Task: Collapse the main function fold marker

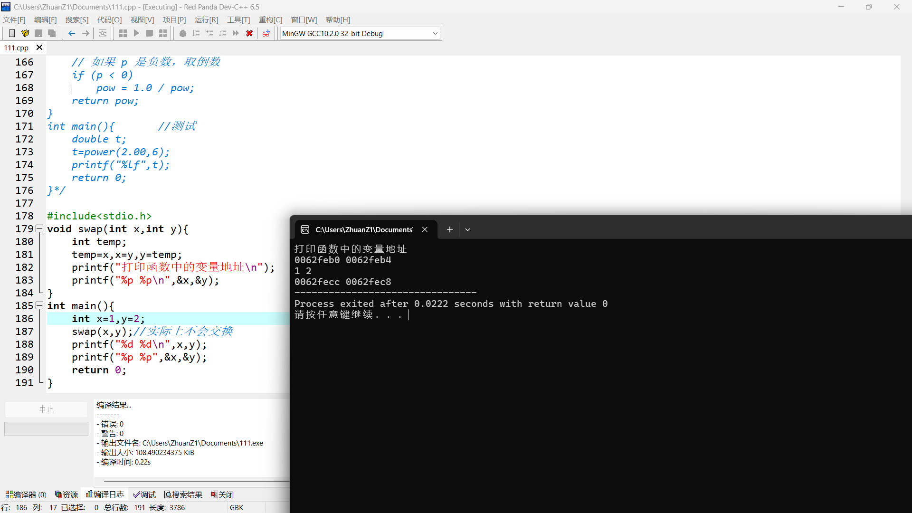Action: (x=39, y=305)
